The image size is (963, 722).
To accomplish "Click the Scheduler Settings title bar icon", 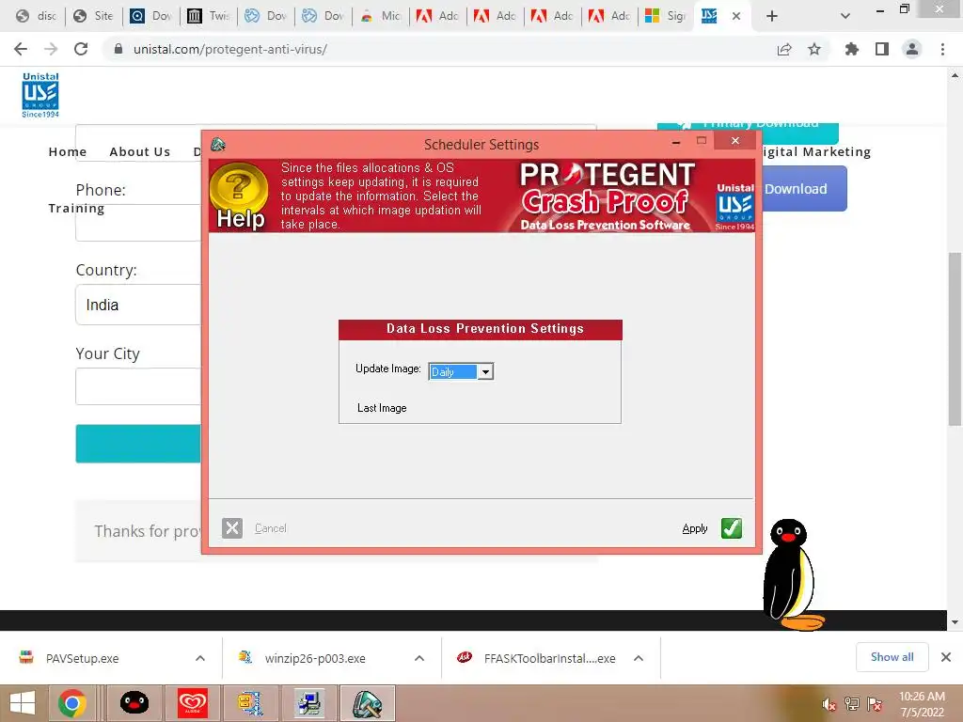I will pyautogui.click(x=218, y=145).
